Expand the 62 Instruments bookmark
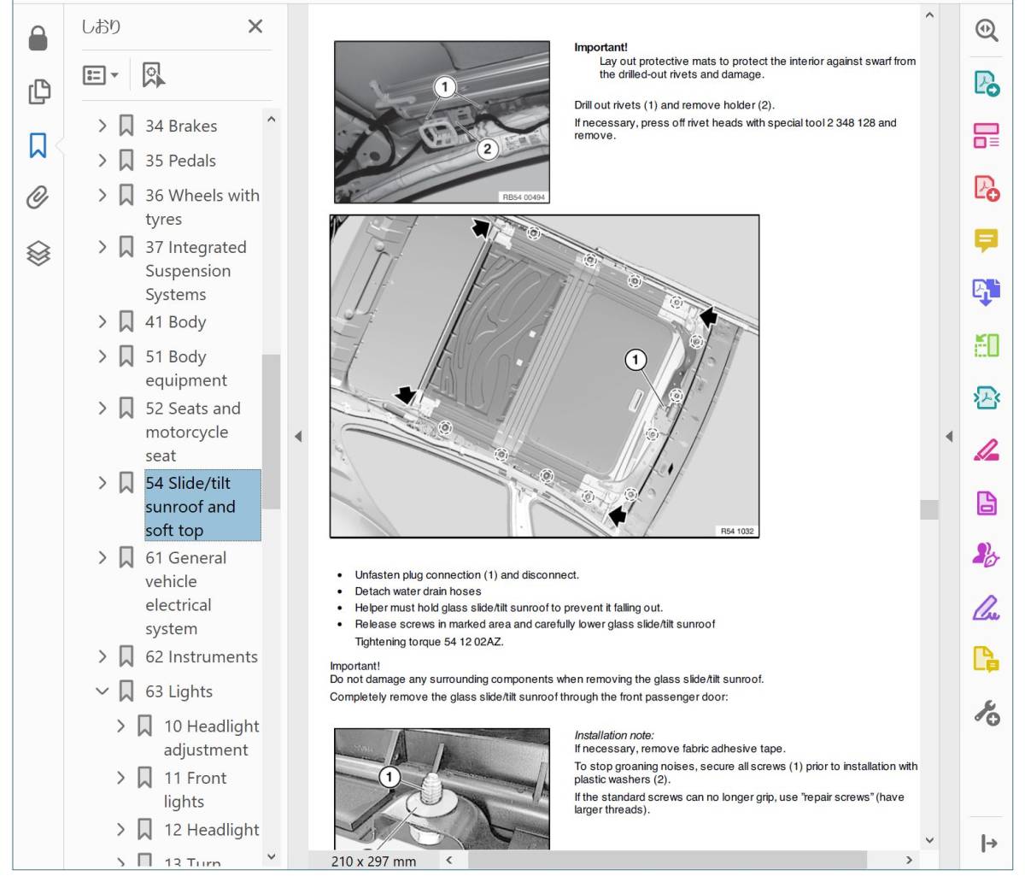1025x882 pixels. pos(102,657)
